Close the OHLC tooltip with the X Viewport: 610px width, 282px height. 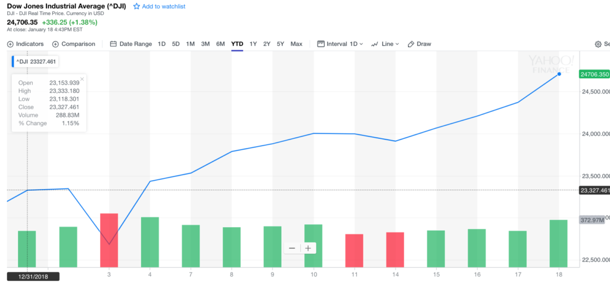pos(82,79)
